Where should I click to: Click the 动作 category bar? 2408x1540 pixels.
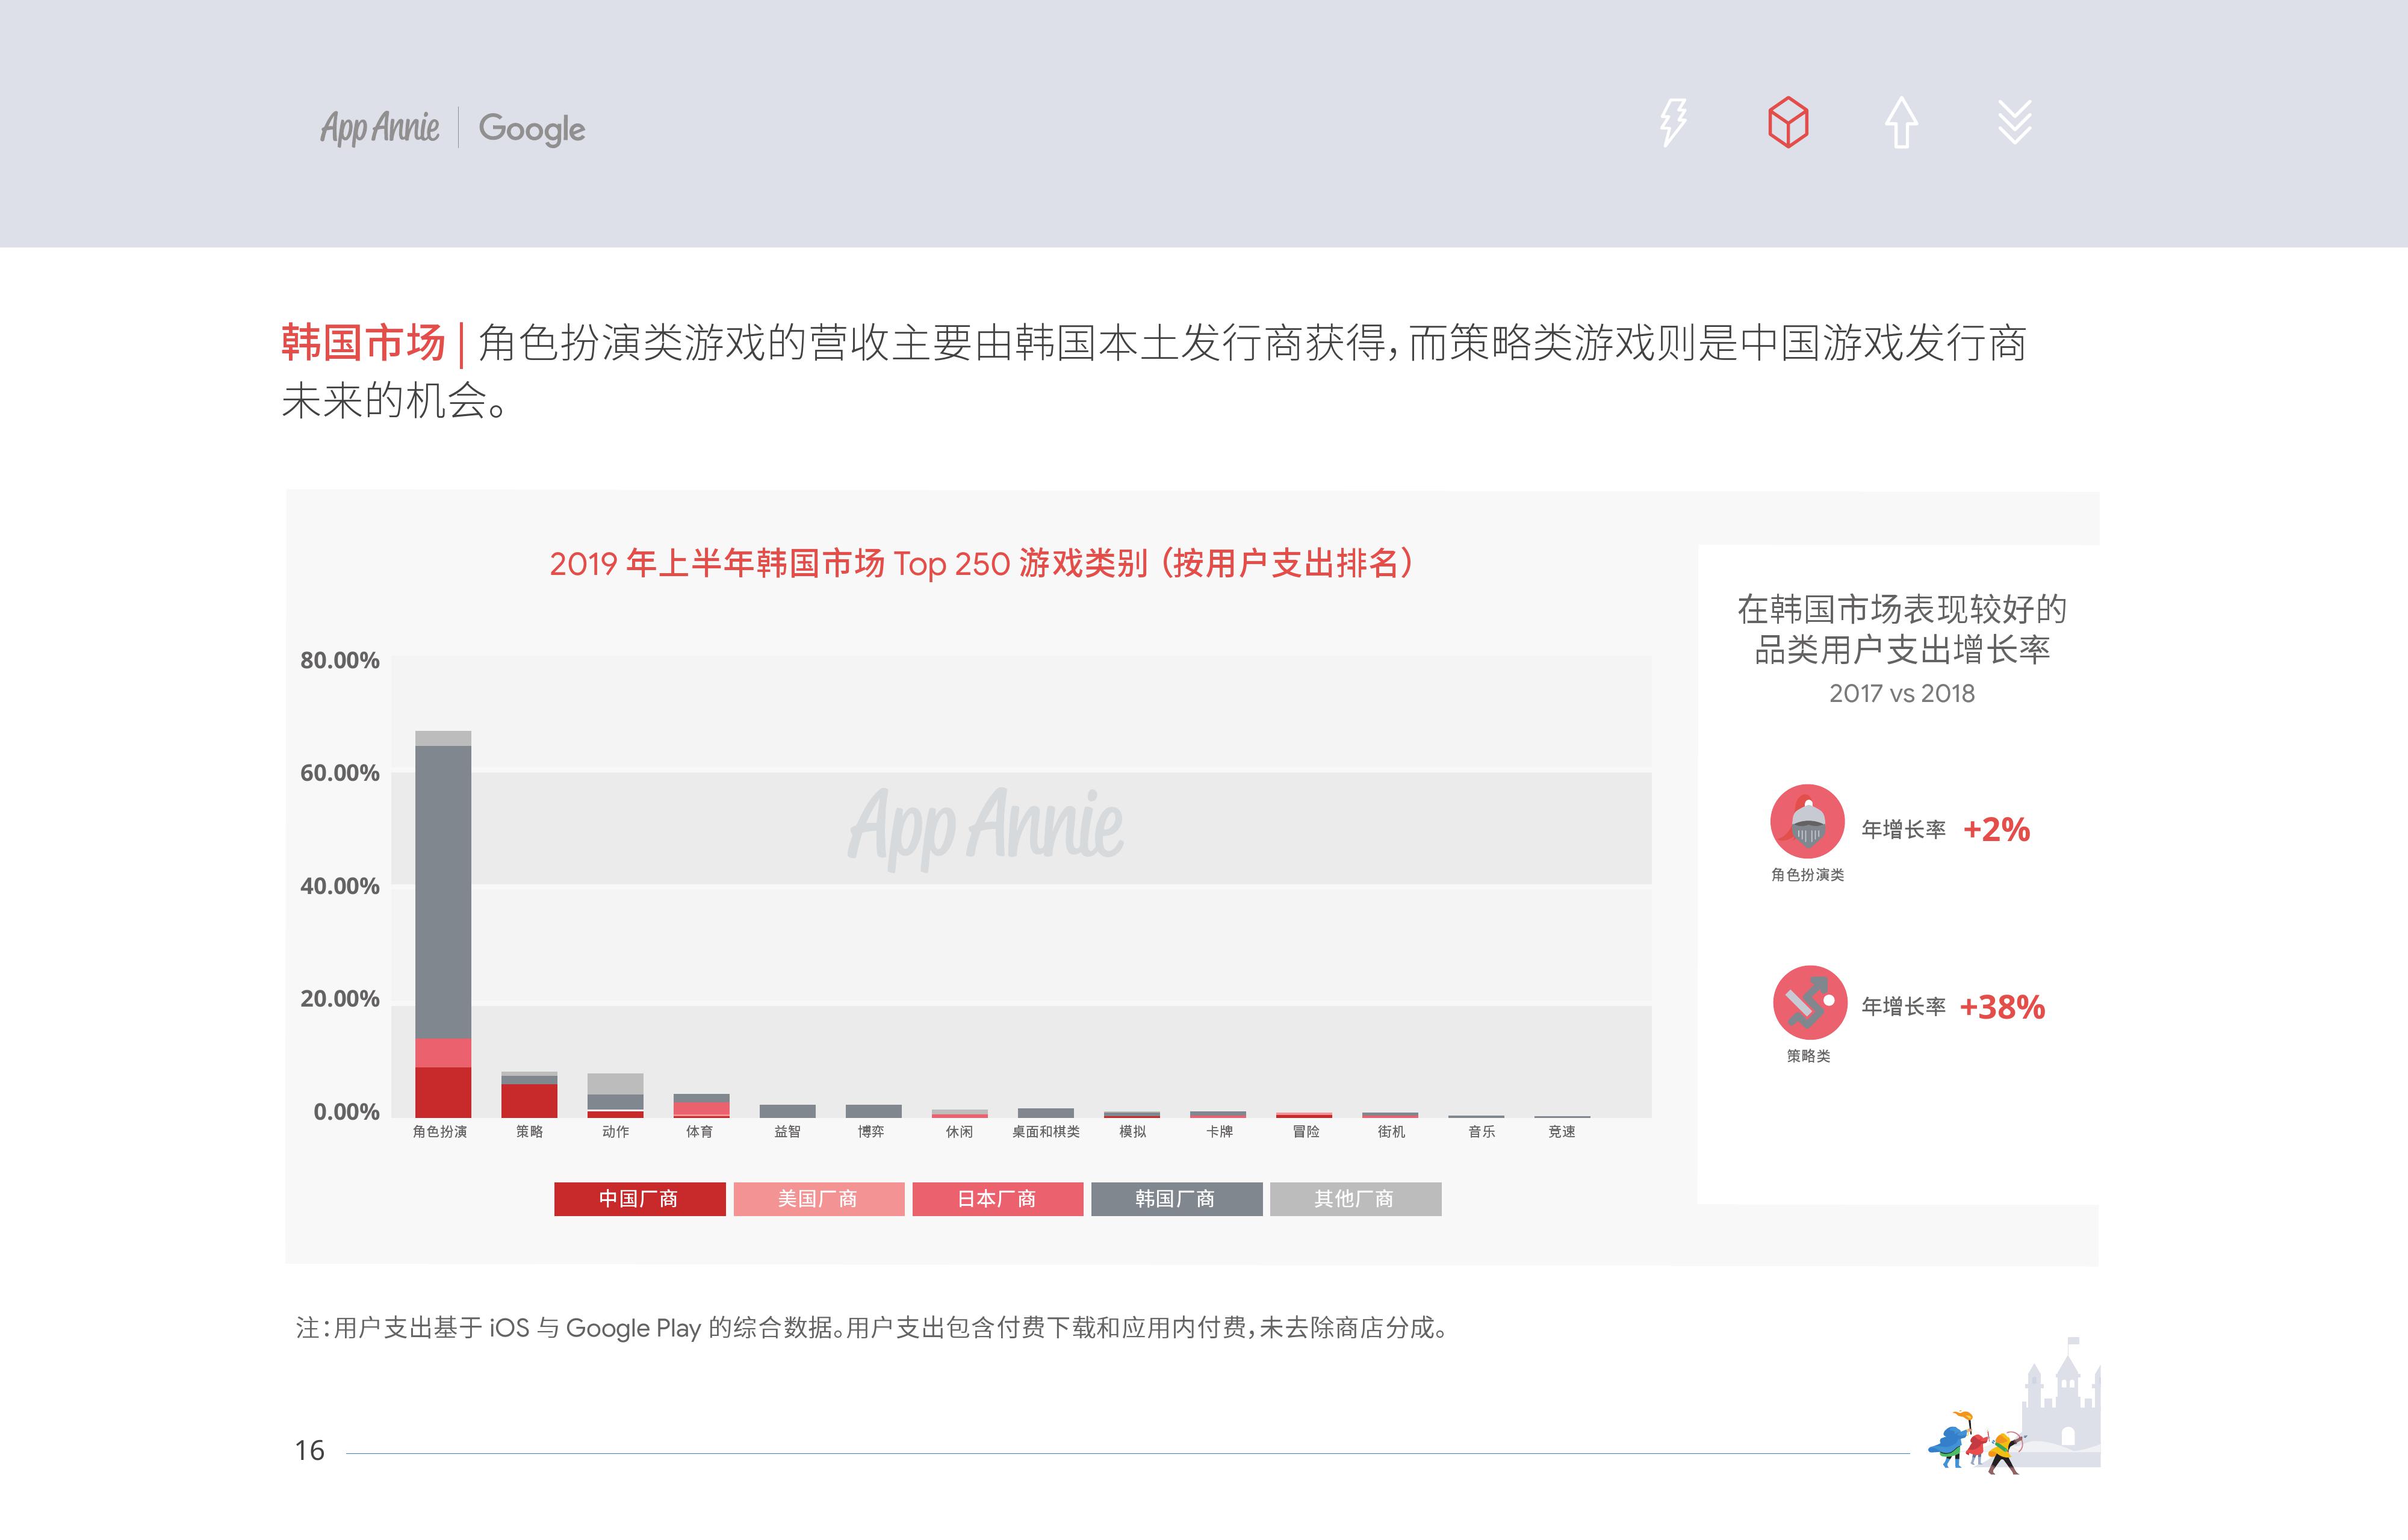pos(615,1096)
